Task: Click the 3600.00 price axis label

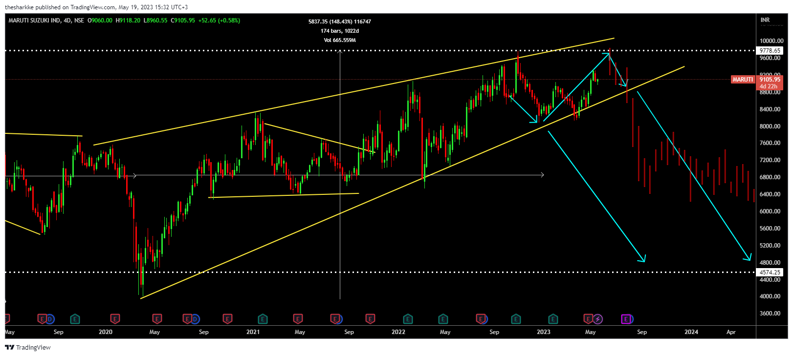Action: point(770,313)
